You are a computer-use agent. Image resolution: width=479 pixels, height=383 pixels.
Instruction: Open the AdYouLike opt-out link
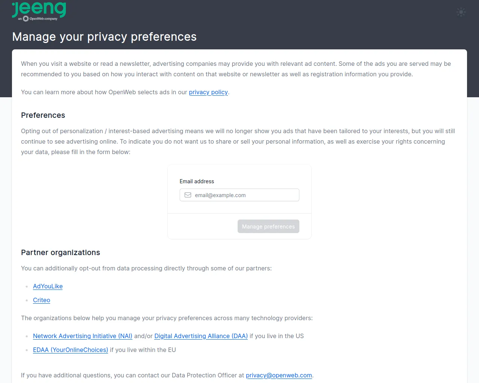pos(48,286)
